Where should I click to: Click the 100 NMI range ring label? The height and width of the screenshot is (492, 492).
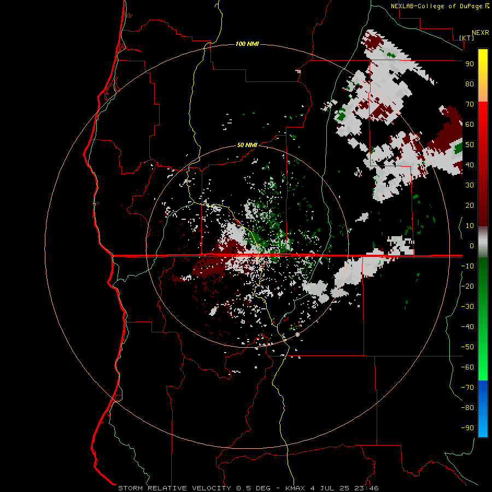click(247, 44)
